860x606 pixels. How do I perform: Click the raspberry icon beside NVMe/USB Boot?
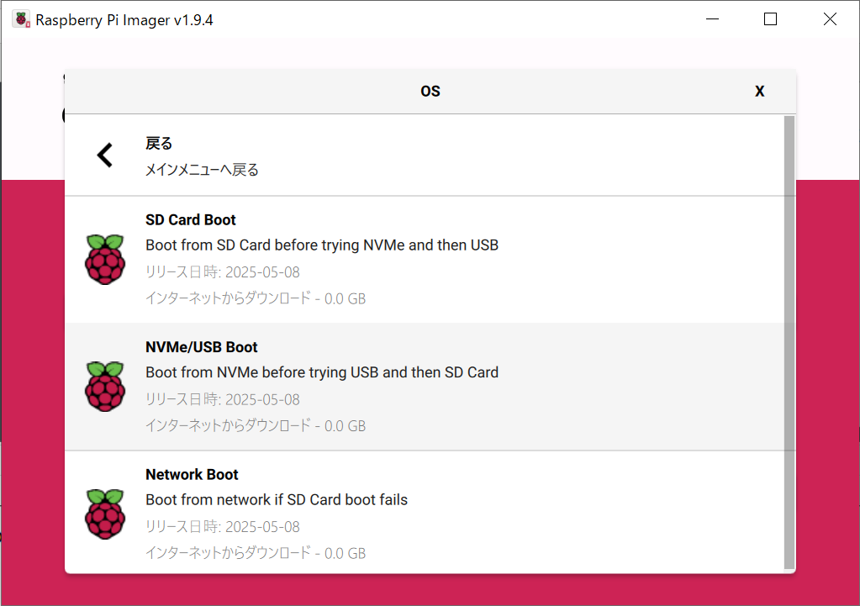(x=105, y=387)
